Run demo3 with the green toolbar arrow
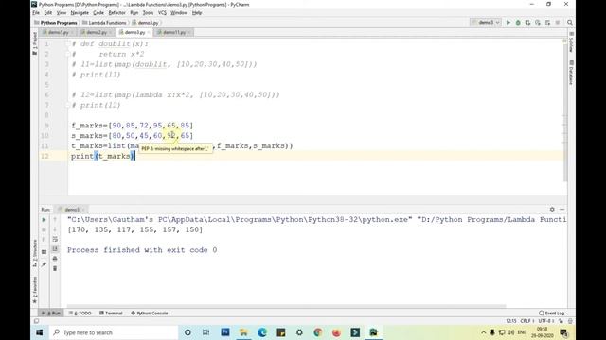 [508, 23]
